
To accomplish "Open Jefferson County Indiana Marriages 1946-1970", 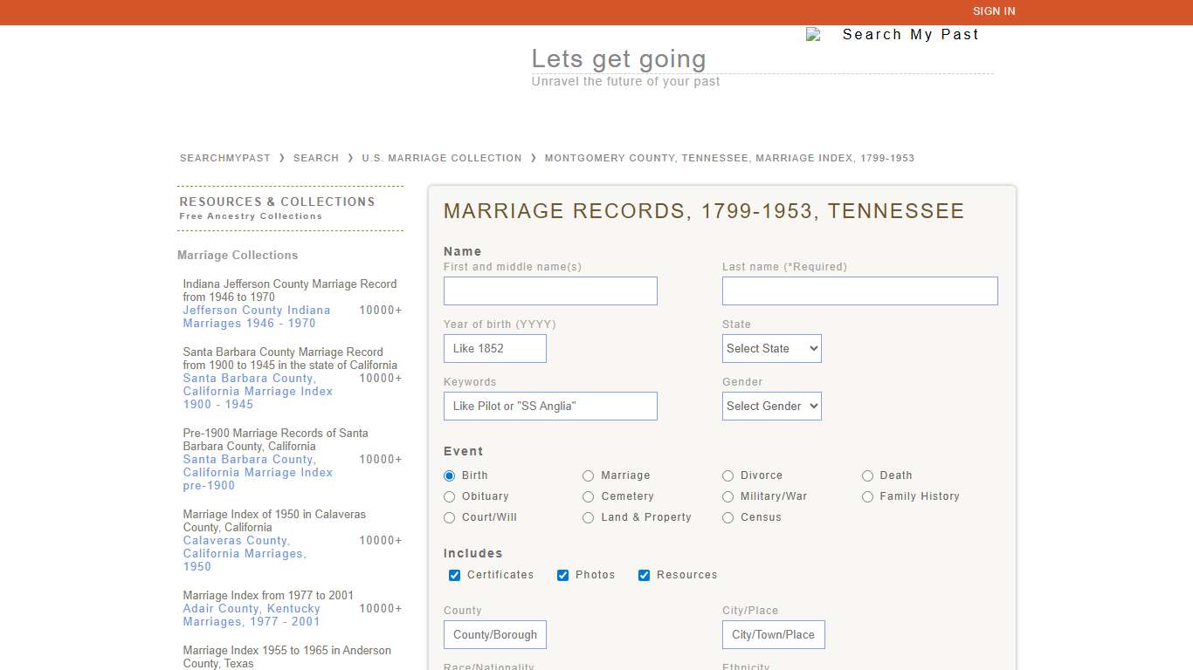I will tap(257, 317).
